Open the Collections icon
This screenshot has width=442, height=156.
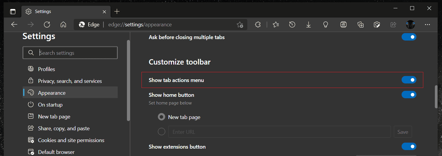tap(361, 25)
